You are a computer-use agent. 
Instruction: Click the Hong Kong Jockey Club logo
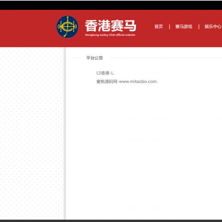click(67, 27)
